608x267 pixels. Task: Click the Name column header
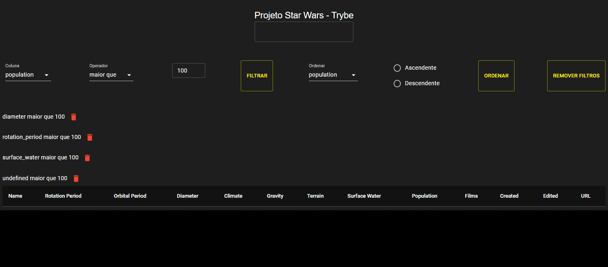coord(16,196)
